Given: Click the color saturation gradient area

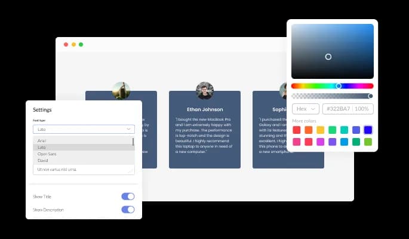Looking at the screenshot, I should click(333, 51).
